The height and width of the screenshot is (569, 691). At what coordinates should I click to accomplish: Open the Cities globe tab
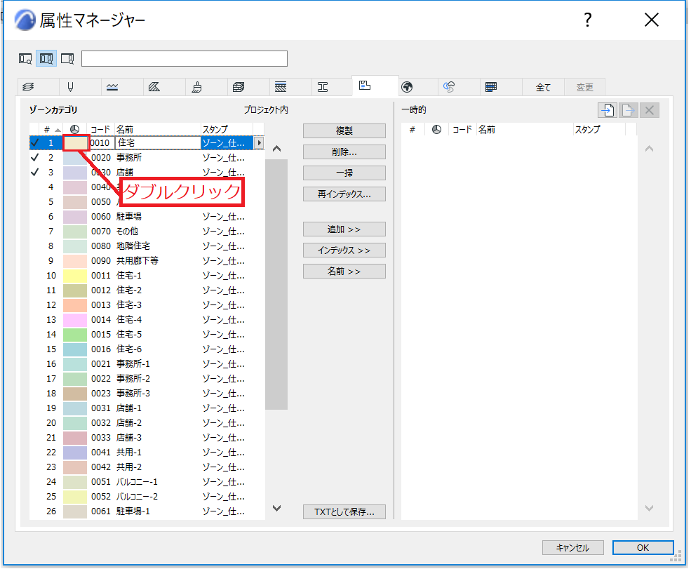coord(407,87)
